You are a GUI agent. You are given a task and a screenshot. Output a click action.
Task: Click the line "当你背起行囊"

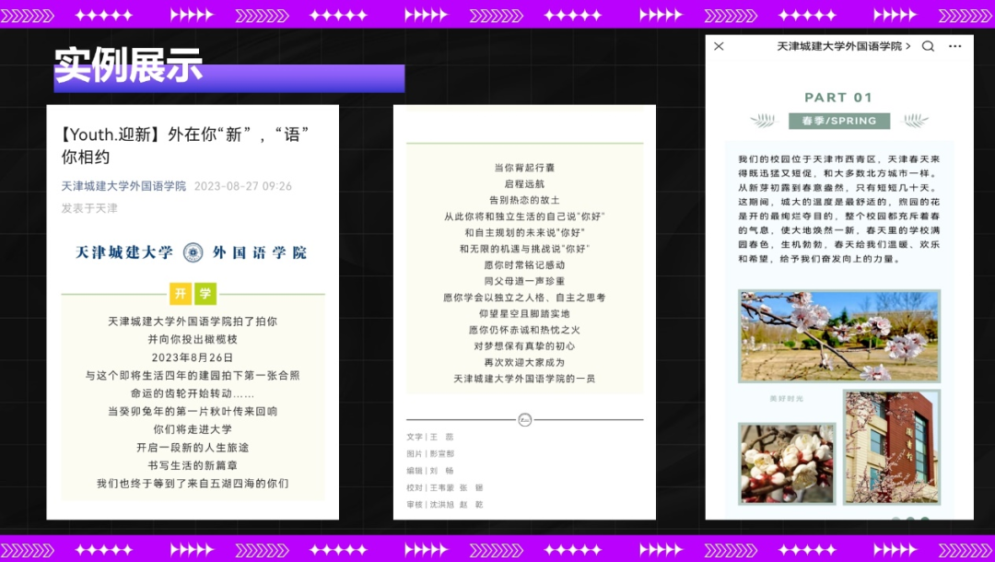coord(525,168)
